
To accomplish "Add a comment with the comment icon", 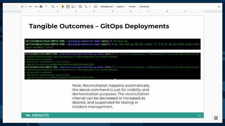I will [96, 7].
